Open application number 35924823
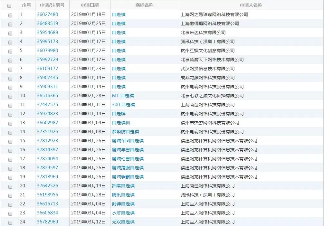324x226 pixels. (48, 114)
